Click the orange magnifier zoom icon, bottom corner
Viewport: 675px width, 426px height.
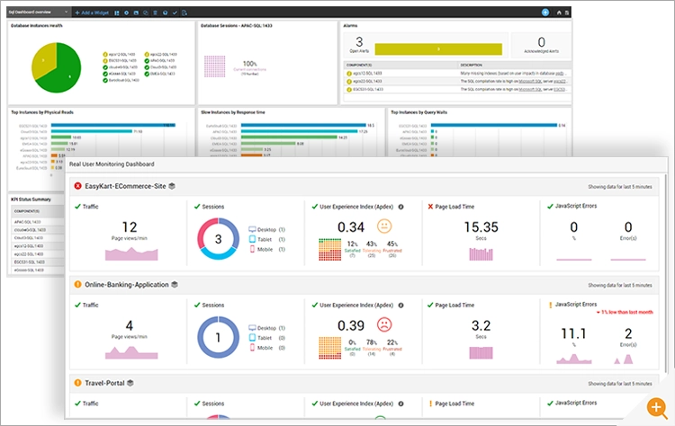coord(657,407)
